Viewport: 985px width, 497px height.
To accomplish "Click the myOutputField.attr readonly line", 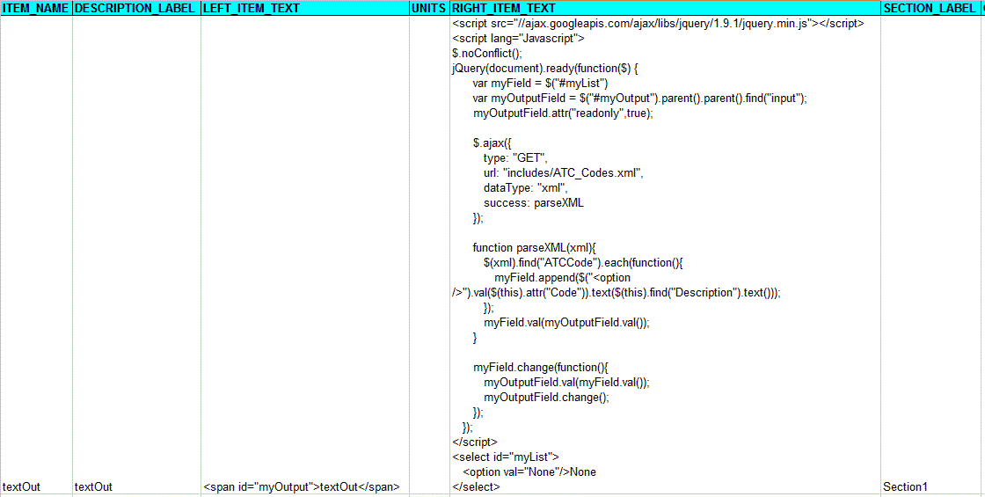I will (563, 113).
